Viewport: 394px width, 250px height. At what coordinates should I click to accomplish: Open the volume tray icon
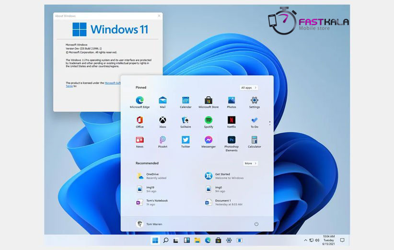click(x=317, y=240)
